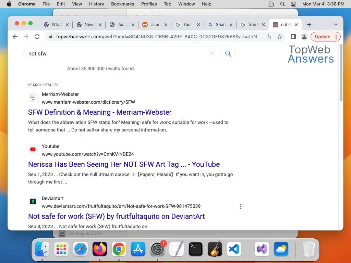Click the youtube.com/watch URL text
351x263 pixels.
88,154
